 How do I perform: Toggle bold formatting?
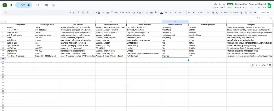175,13
